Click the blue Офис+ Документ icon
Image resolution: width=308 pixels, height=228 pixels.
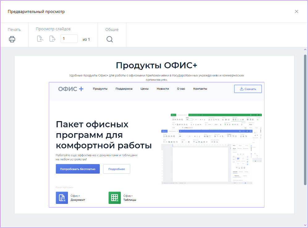(x=62, y=198)
